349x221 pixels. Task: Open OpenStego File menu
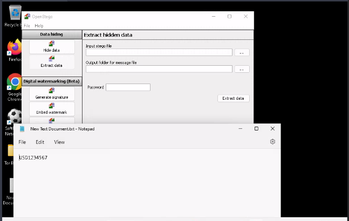point(27,26)
